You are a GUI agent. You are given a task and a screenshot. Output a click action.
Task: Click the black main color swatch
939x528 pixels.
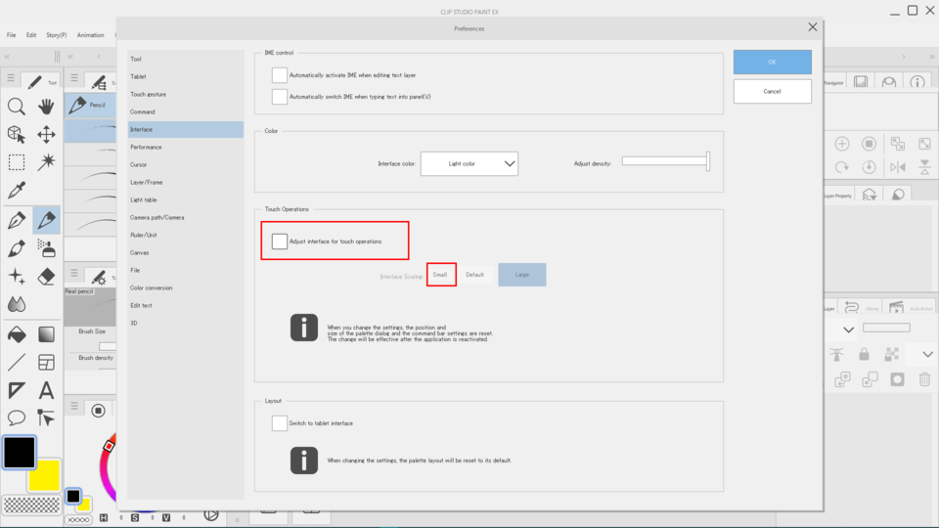click(x=20, y=453)
